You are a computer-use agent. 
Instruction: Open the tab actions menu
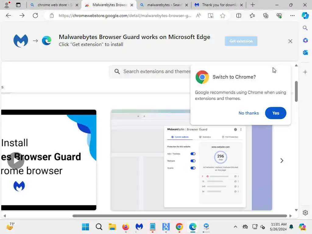point(18,5)
